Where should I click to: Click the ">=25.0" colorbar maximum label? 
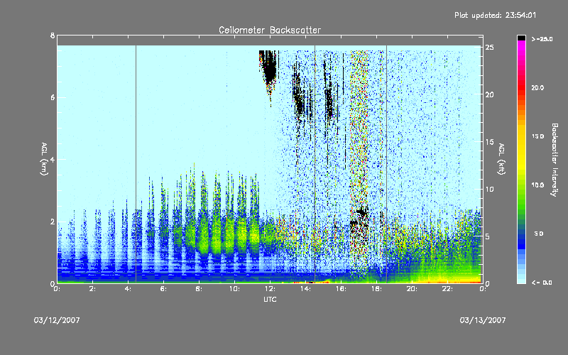coord(542,39)
